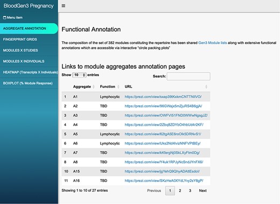Select the Aggregate column header text
The image size is (280, 204).
pyautogui.click(x=82, y=87)
